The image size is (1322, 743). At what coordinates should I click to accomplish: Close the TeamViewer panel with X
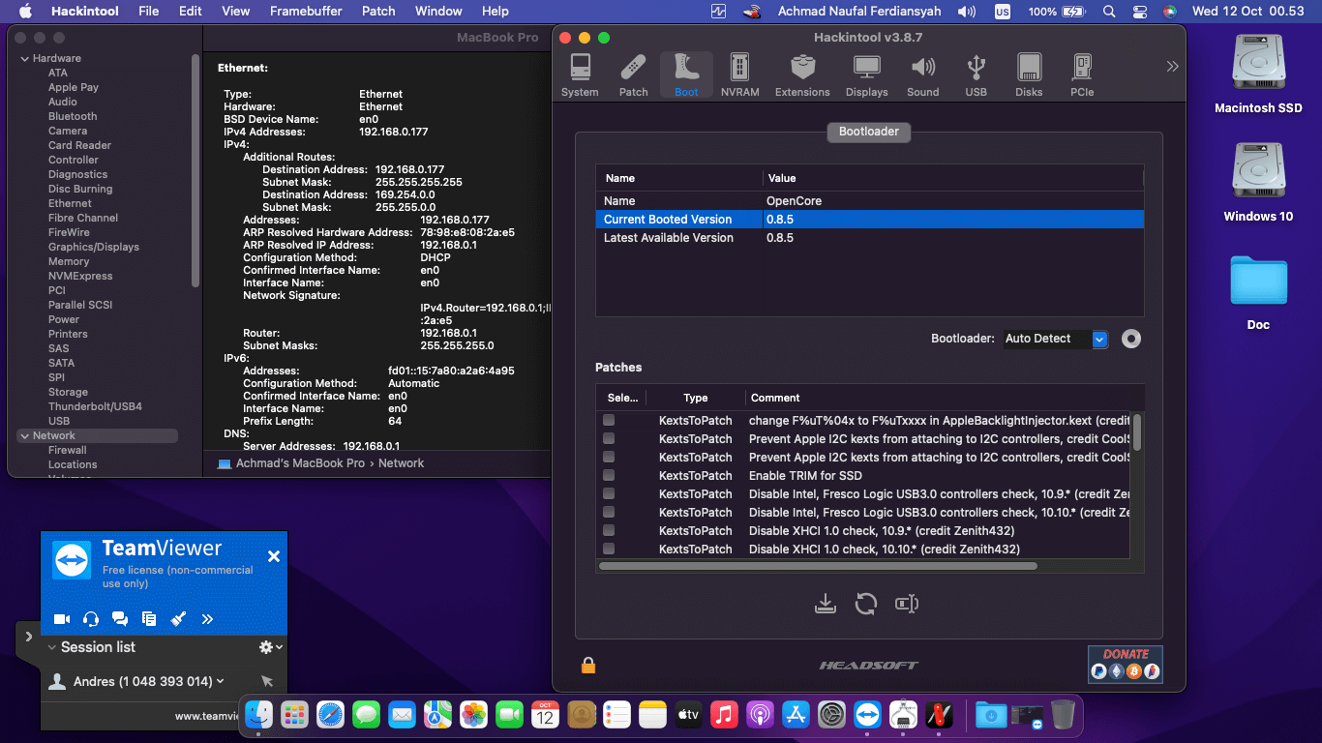tap(274, 556)
